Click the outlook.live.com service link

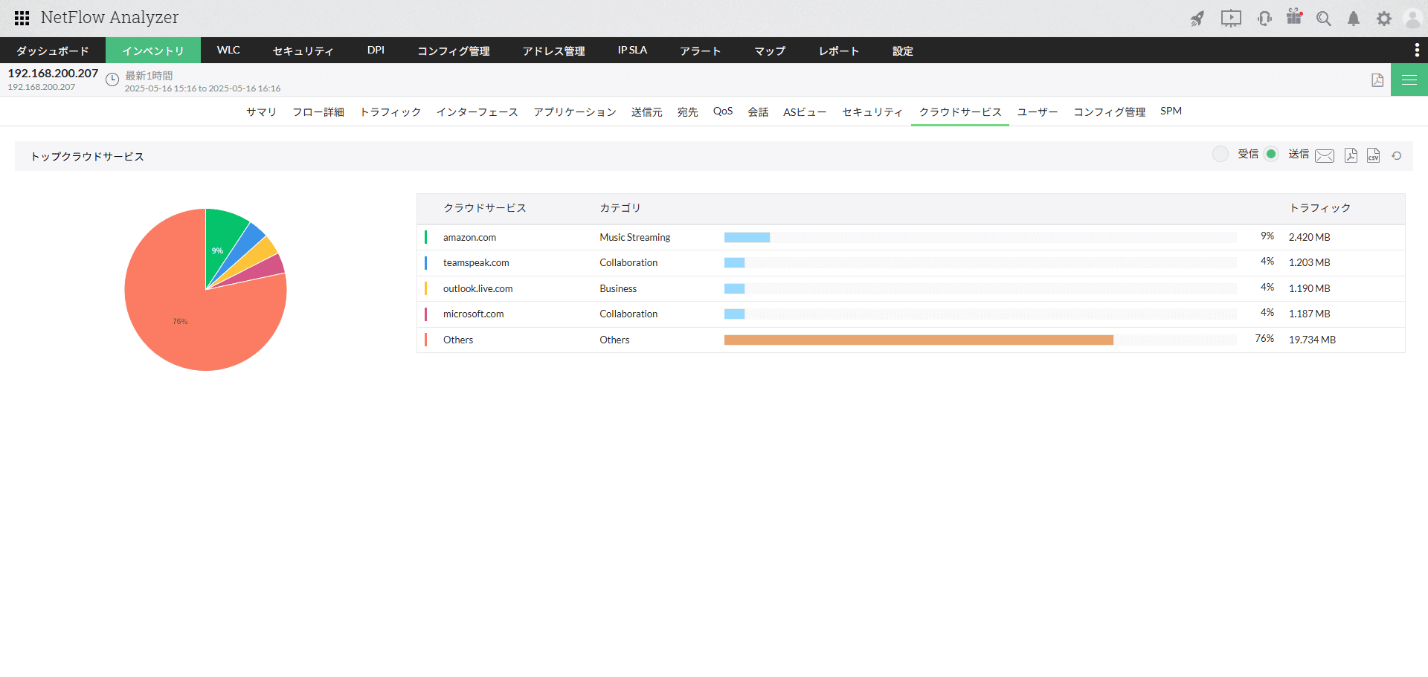click(x=477, y=288)
